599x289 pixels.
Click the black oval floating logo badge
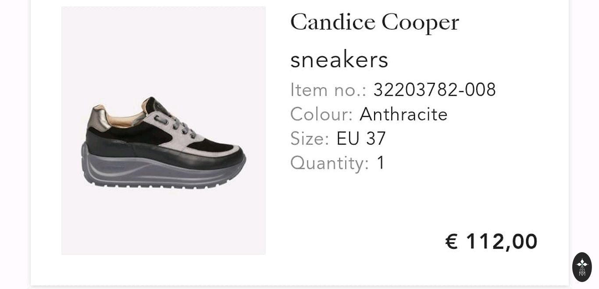(582, 267)
